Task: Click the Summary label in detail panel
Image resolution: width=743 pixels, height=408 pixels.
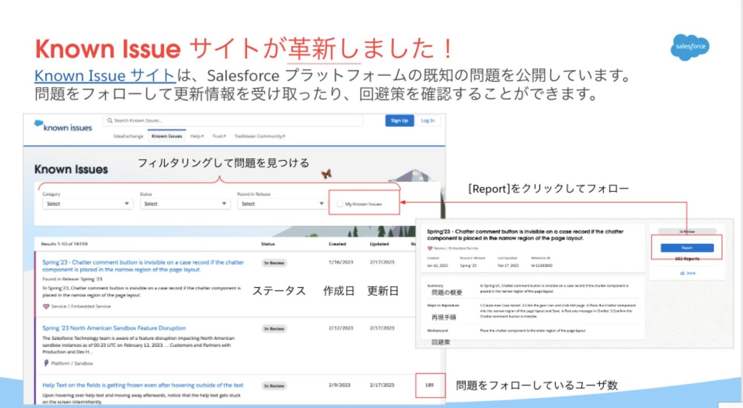Action: (435, 286)
